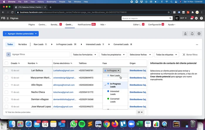This screenshot has height=130, width=205.
Task: Open the Todas las etiquetas dropdown
Action: 167,55
